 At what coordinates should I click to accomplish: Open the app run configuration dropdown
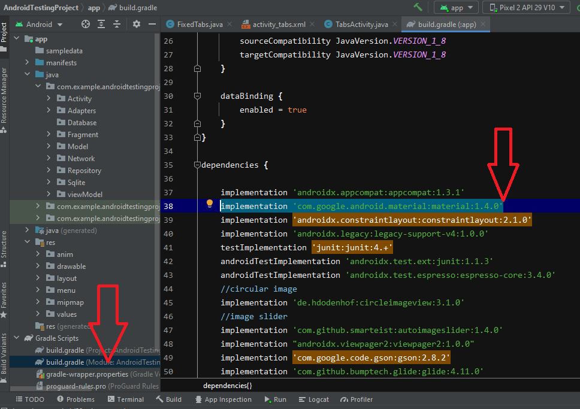(457, 7)
